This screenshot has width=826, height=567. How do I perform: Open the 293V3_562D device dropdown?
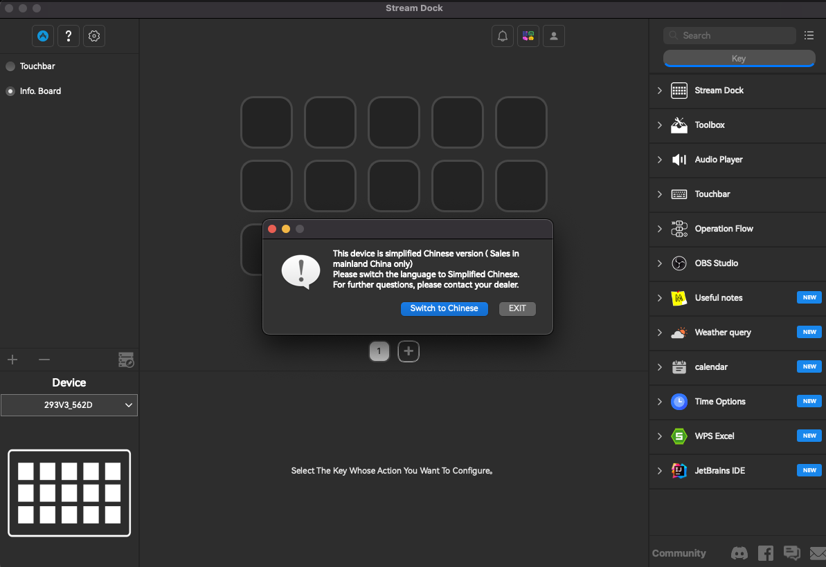click(x=69, y=405)
